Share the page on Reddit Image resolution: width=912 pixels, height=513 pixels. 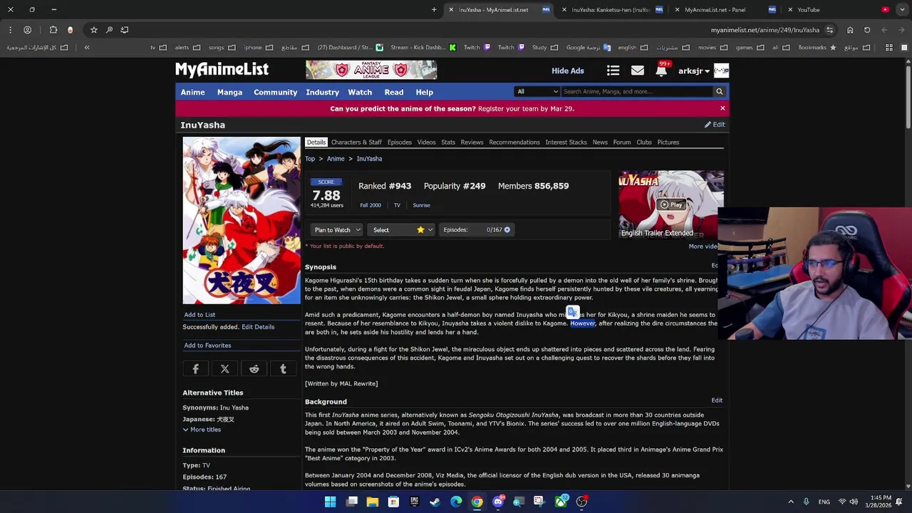pos(254,369)
